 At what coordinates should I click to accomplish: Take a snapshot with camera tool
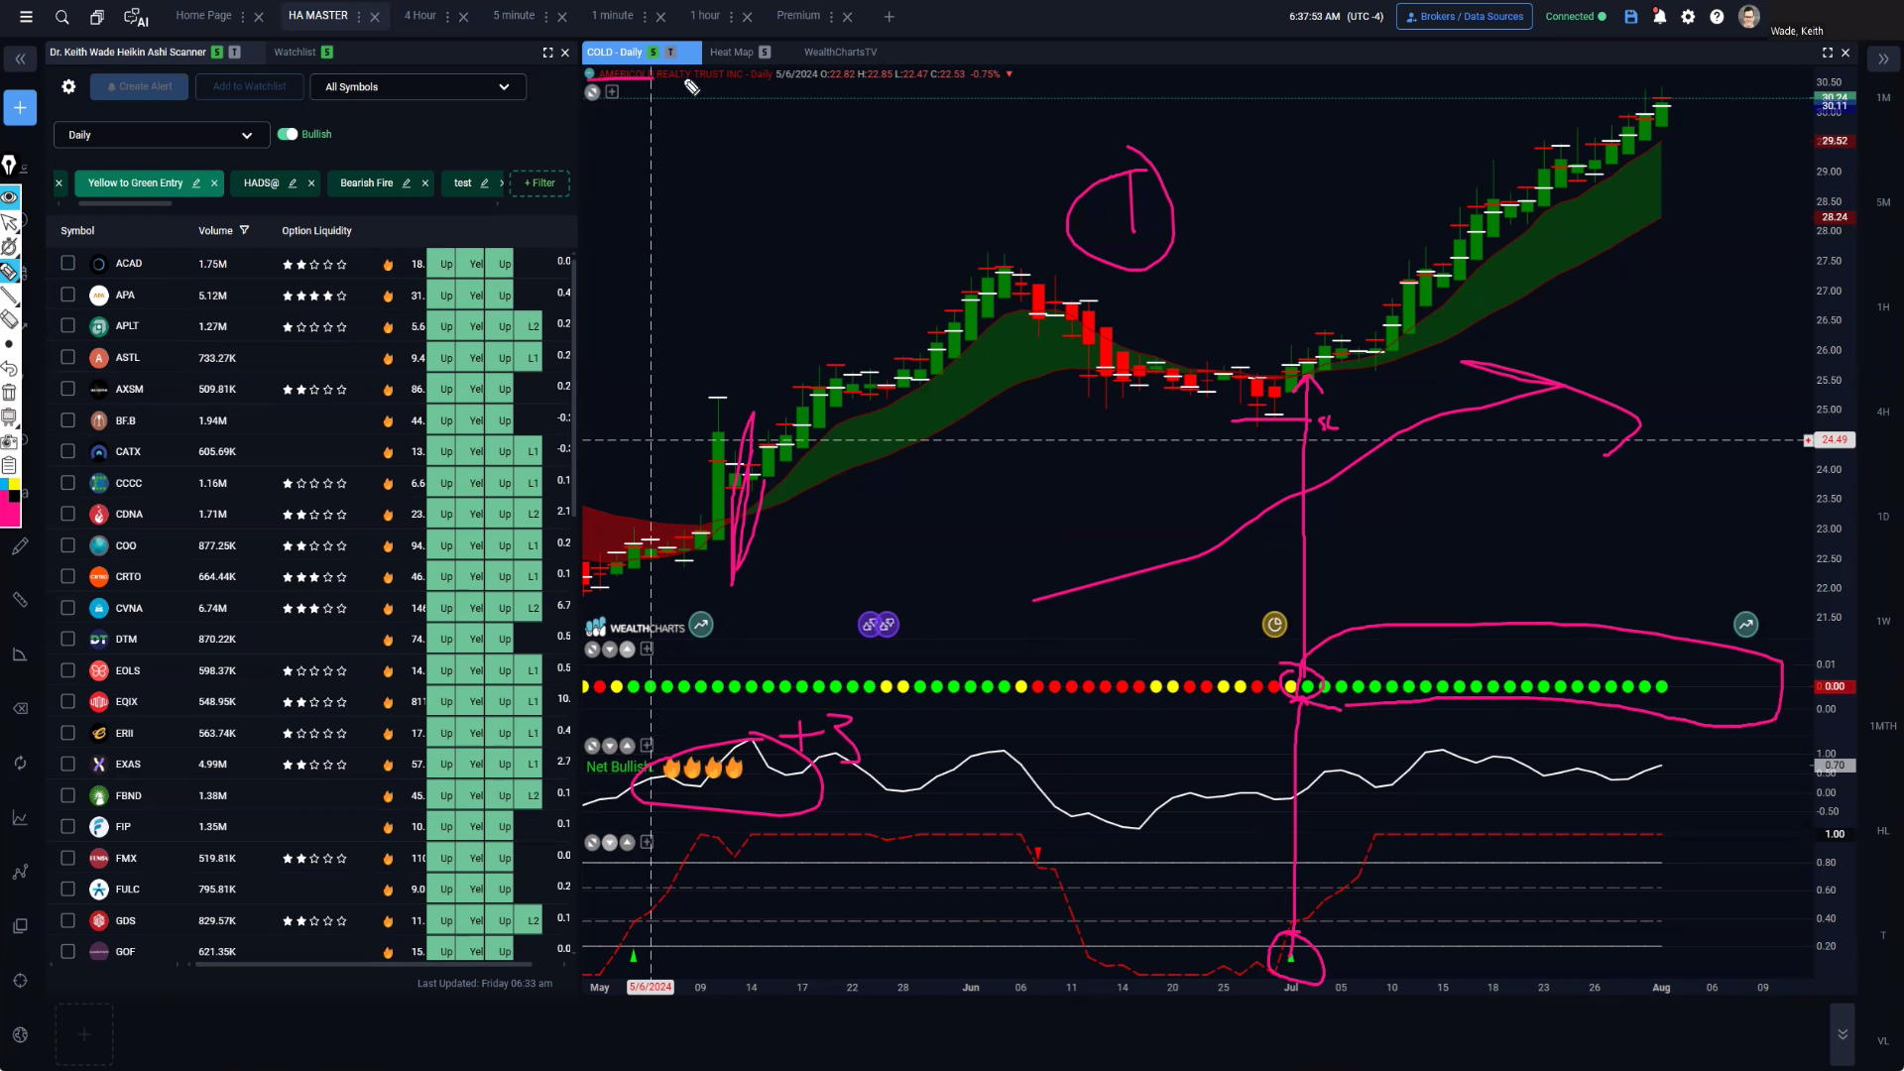(9, 441)
